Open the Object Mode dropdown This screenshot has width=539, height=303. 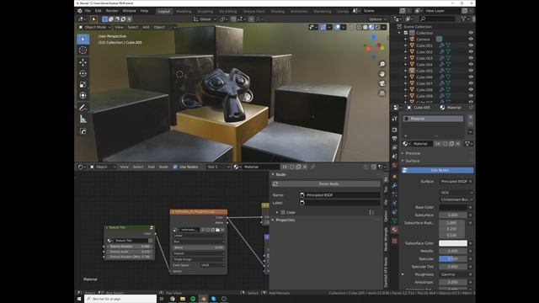(94, 27)
